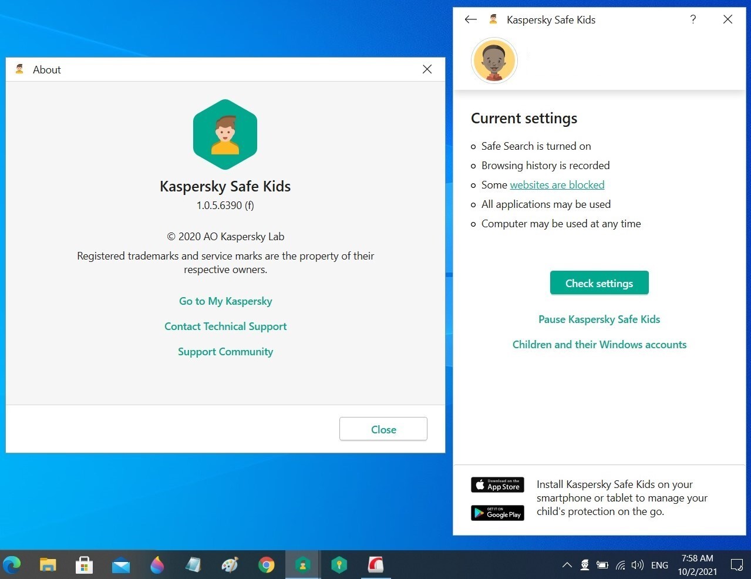Viewport: 751px width, 579px height.
Task: Launch Microsoft Edge from the taskbar
Action: (x=12, y=565)
